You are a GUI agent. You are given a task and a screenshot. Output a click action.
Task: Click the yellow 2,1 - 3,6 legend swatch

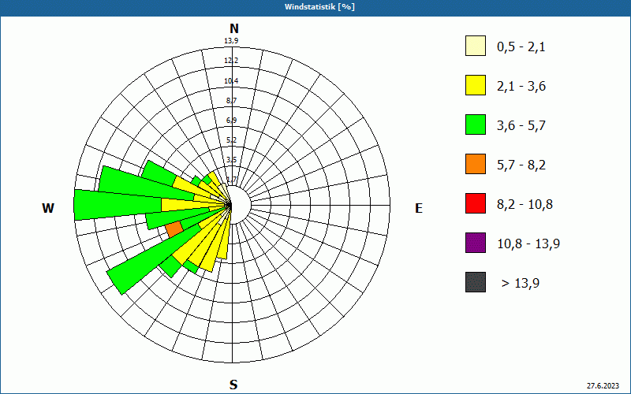476,85
